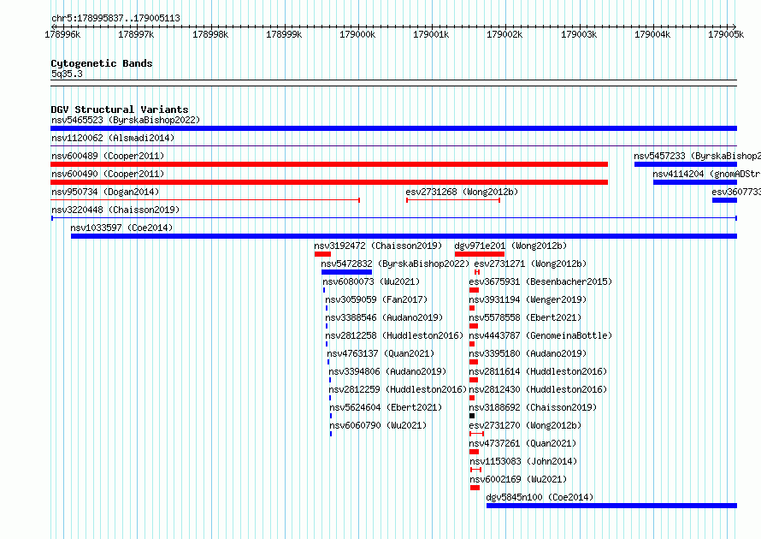Click the DGV Structural Variants track title

click(120, 110)
